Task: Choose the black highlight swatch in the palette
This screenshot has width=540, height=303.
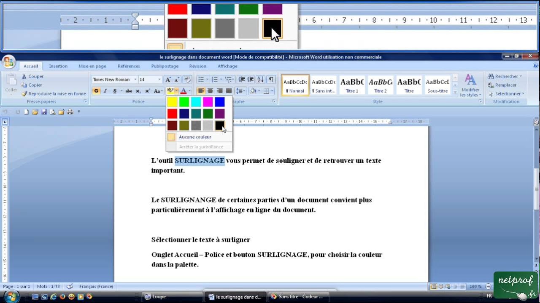Action: 219,125
